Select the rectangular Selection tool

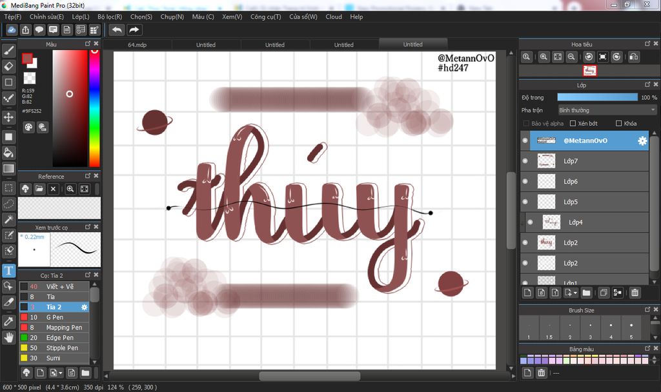(9, 188)
